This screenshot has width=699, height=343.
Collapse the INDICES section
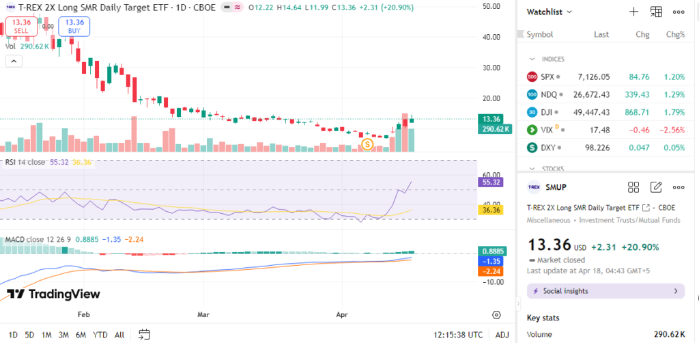tap(532, 59)
